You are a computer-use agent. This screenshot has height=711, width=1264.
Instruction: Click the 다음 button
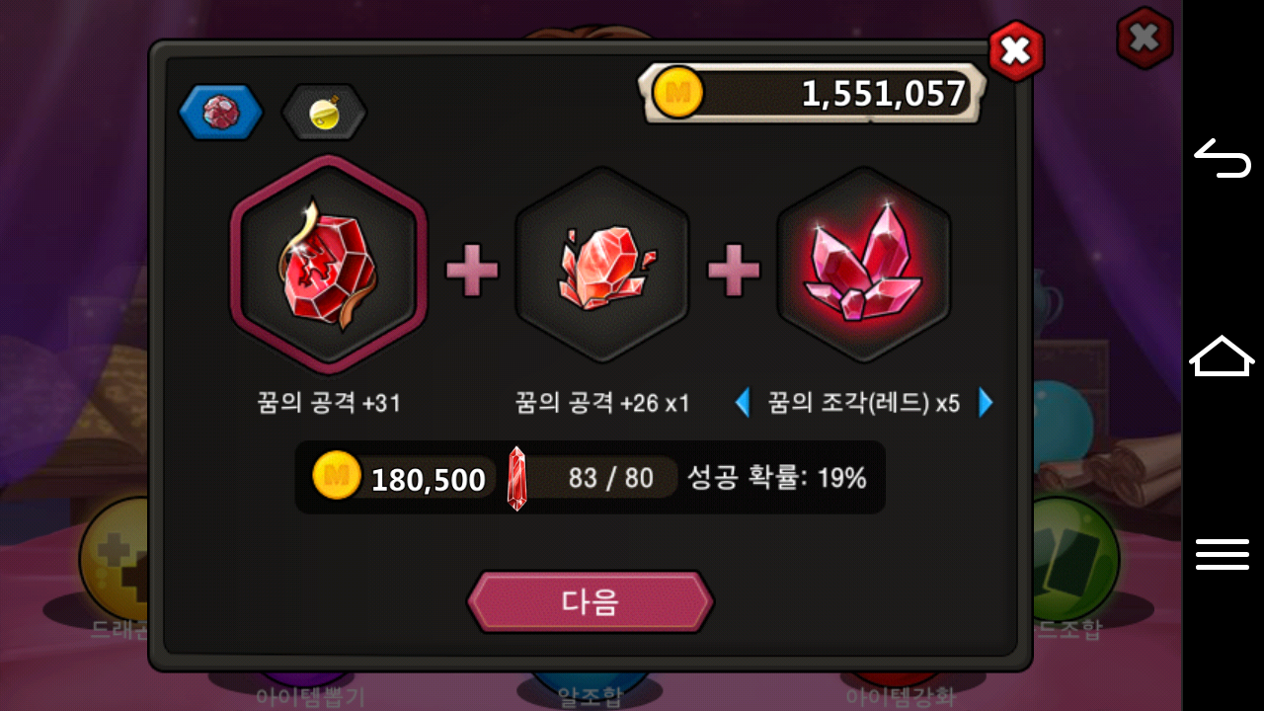591,601
